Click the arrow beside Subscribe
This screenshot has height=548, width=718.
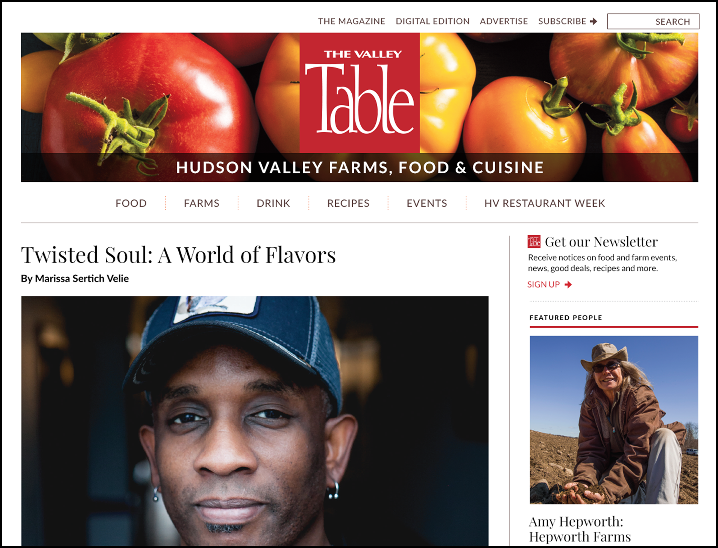click(x=594, y=21)
